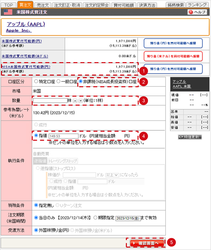Viewport: 211px width, 250px height.
Task: Open AAPL 米国 link in quote panel
Action: pyautogui.click(x=182, y=86)
